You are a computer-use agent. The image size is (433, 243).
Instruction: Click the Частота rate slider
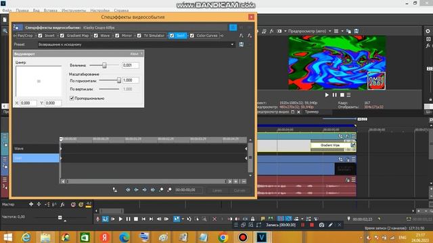(x=60, y=217)
